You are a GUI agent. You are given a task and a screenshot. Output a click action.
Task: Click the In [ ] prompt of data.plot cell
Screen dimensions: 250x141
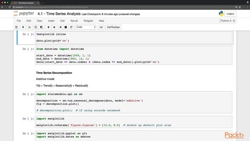pos(28,34)
